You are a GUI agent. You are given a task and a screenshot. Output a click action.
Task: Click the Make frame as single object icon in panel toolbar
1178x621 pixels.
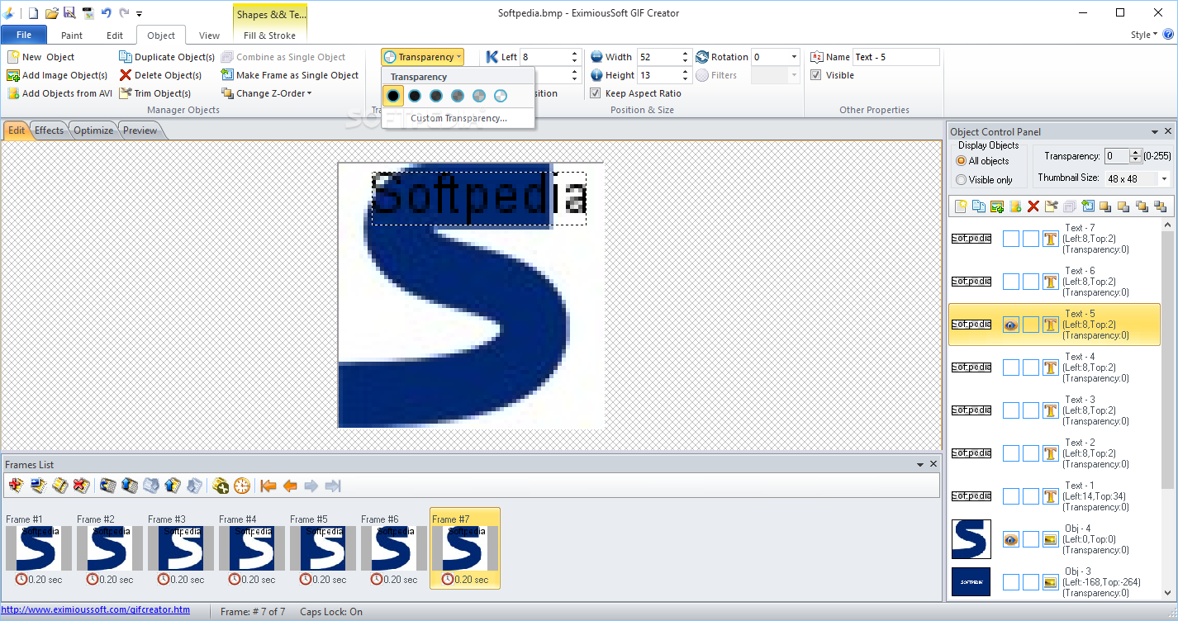(1087, 206)
